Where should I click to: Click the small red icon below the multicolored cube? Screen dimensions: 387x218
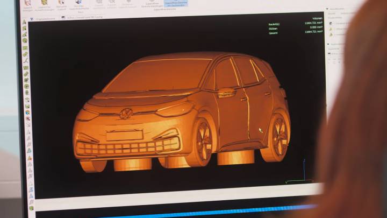tap(28, 118)
